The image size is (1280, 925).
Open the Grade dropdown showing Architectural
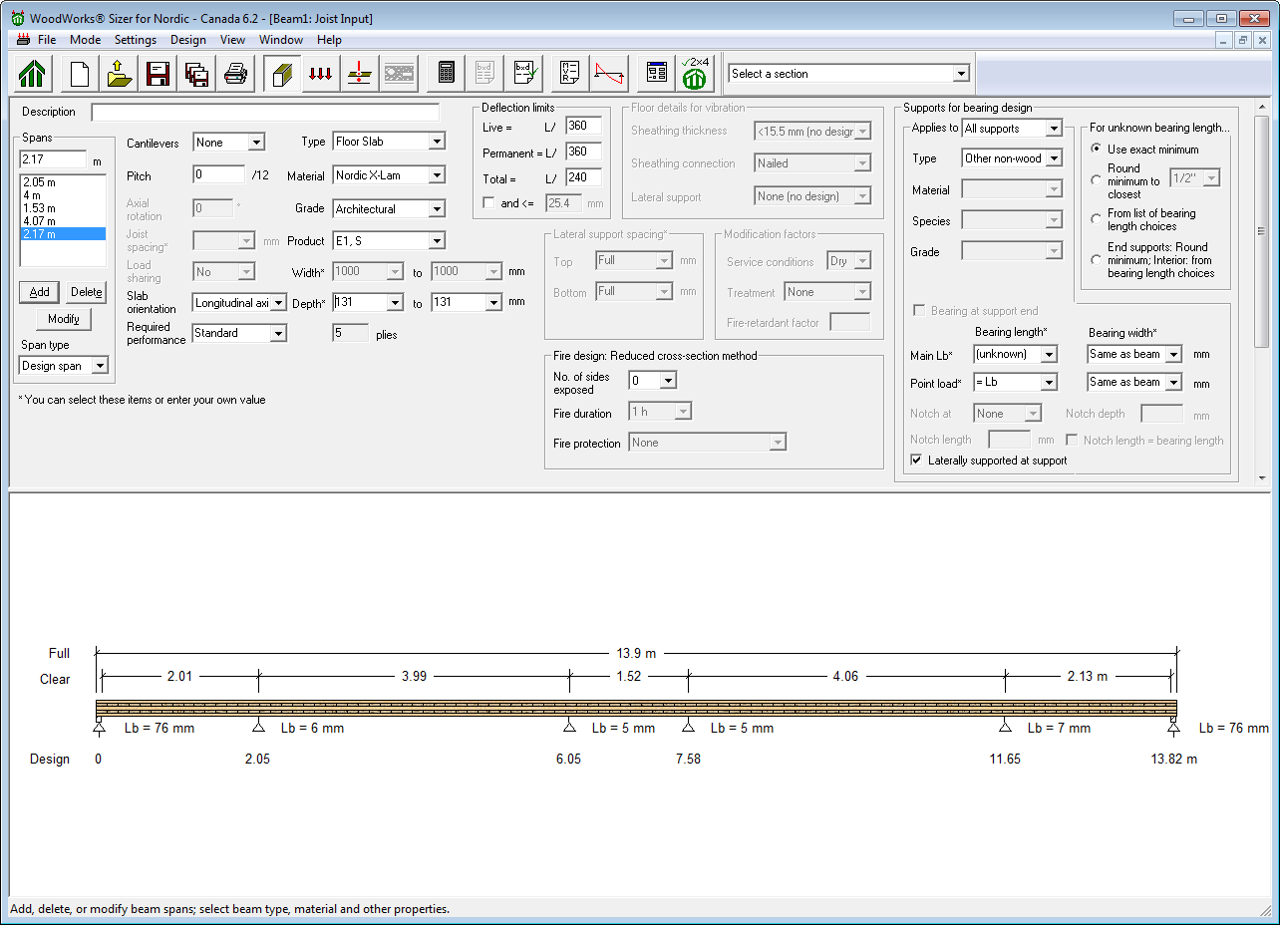tap(436, 209)
